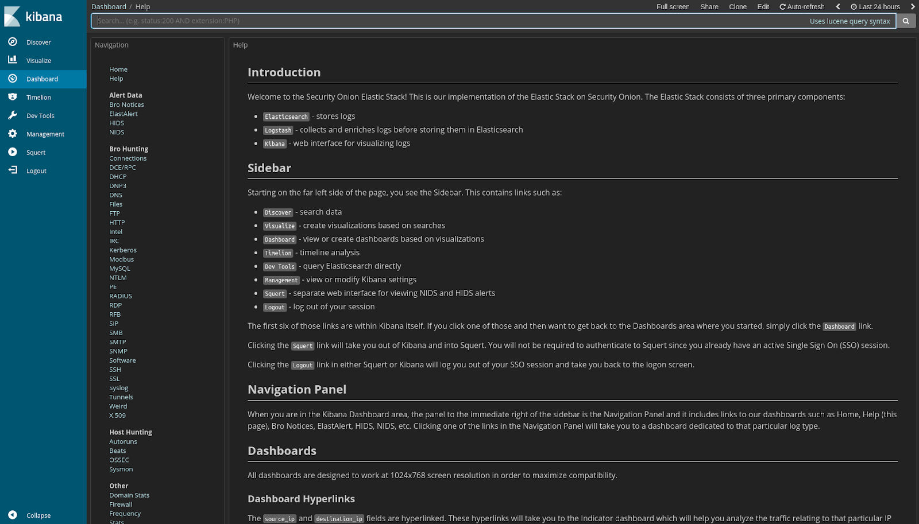Open the HIDS alert dashboard
This screenshot has height=524, width=919.
tap(117, 123)
